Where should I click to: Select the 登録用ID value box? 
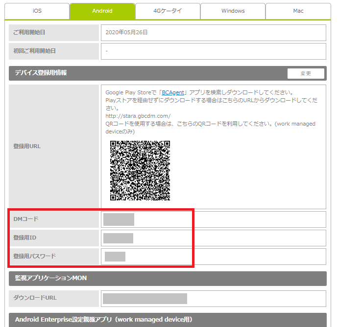pos(213,238)
